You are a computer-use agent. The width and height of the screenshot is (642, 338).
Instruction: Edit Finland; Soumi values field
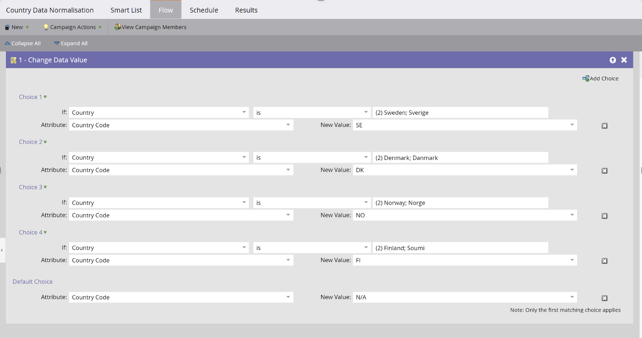click(460, 248)
